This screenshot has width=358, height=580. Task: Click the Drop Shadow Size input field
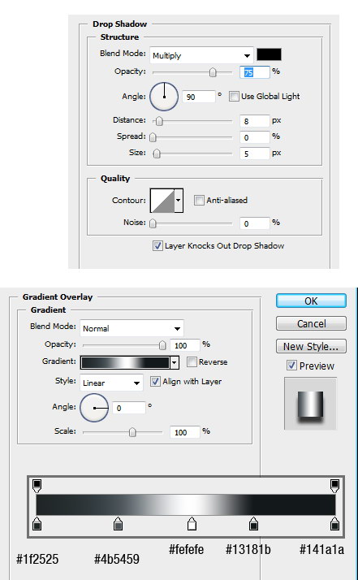point(254,154)
